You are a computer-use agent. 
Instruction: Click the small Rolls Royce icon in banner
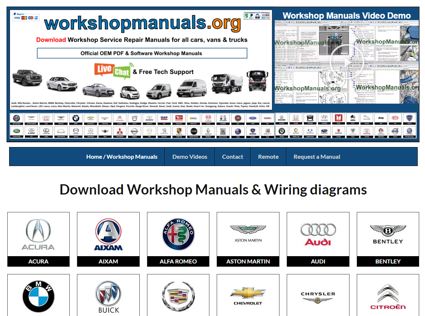[223, 132]
